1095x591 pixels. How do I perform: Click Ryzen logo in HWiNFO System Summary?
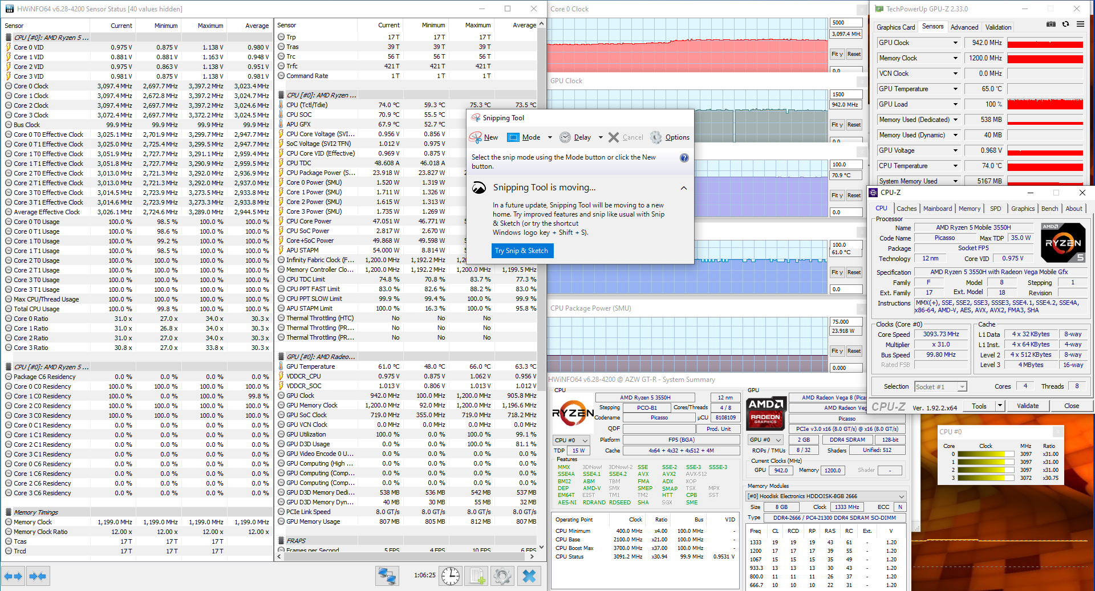click(573, 414)
